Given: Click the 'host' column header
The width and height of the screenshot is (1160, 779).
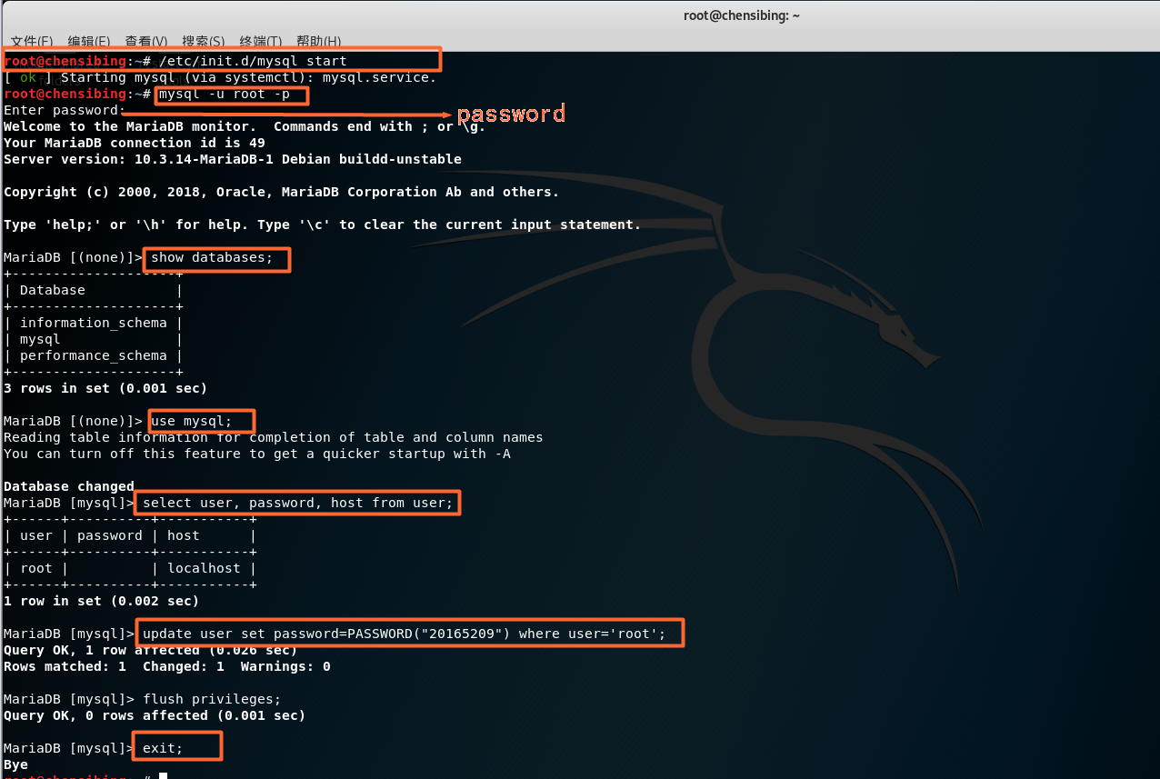Looking at the screenshot, I should pos(184,535).
